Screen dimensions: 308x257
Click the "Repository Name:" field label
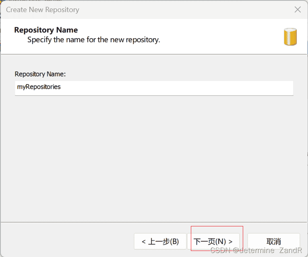(40, 74)
